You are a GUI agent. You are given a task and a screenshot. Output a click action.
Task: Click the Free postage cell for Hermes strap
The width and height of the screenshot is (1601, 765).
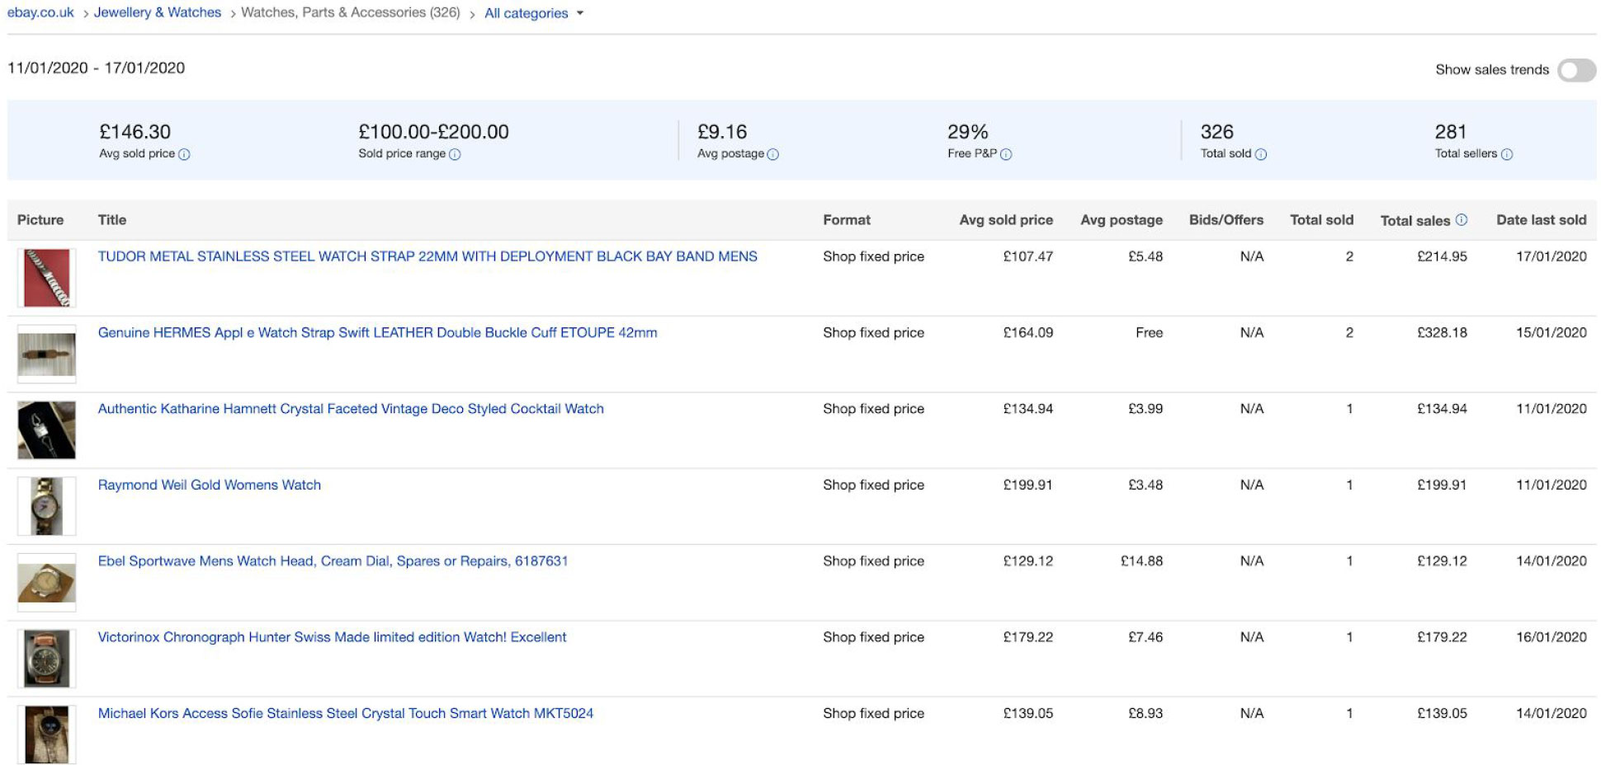1149,333
